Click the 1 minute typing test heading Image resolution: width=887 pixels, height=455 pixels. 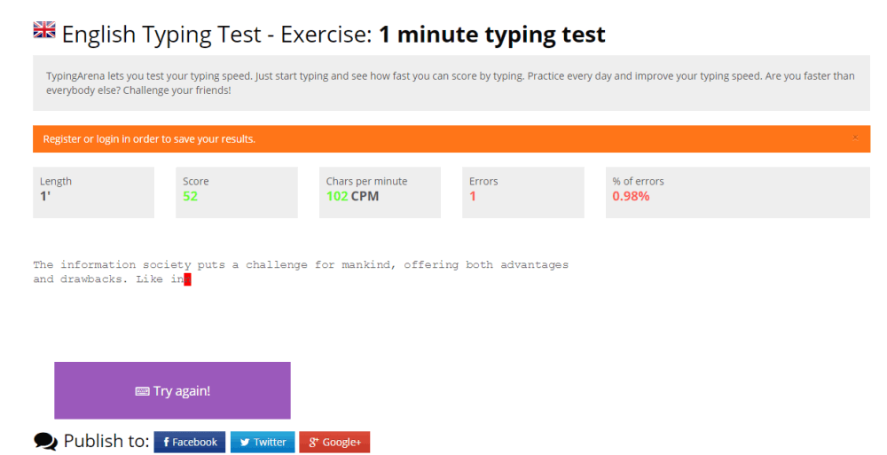coord(492,35)
